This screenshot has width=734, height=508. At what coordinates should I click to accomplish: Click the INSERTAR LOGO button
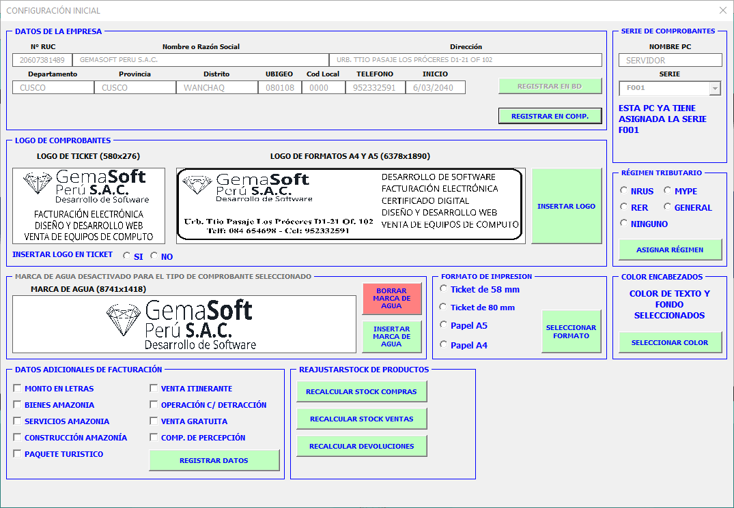coord(566,206)
